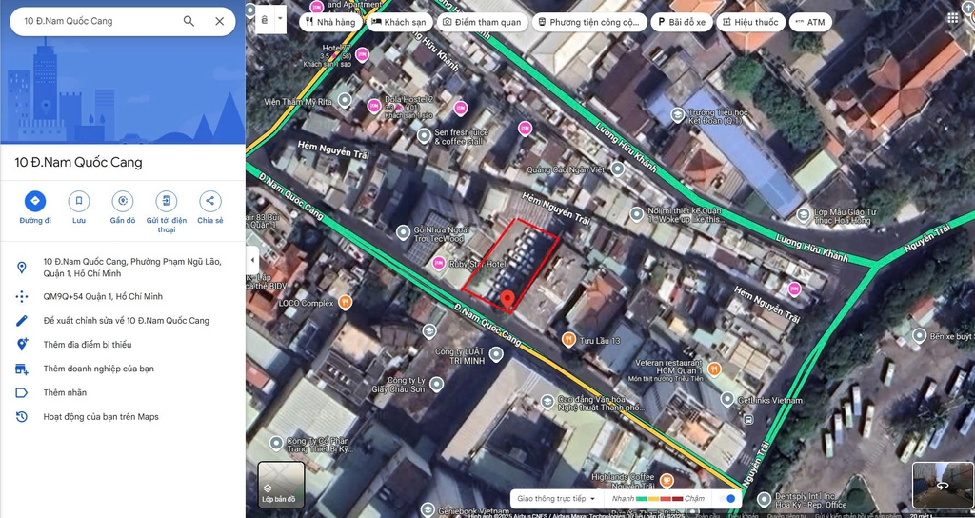Select the Lớp Mẫu Giáo Tư Thục Hoa Hồng marker
Viewport: 975px width, 518px height.
(804, 215)
